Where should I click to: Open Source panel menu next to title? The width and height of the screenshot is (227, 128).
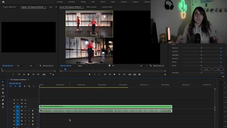(83, 7)
